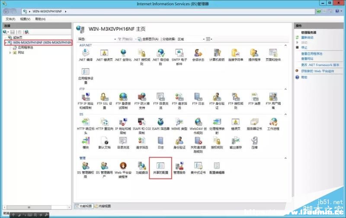Screen dimensions: 346x218
Task: Collapse the IIS group
Action: point(285,114)
